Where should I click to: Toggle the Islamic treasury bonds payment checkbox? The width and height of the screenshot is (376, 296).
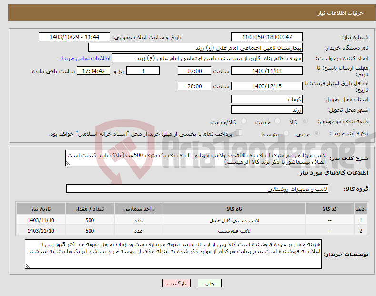(239, 133)
